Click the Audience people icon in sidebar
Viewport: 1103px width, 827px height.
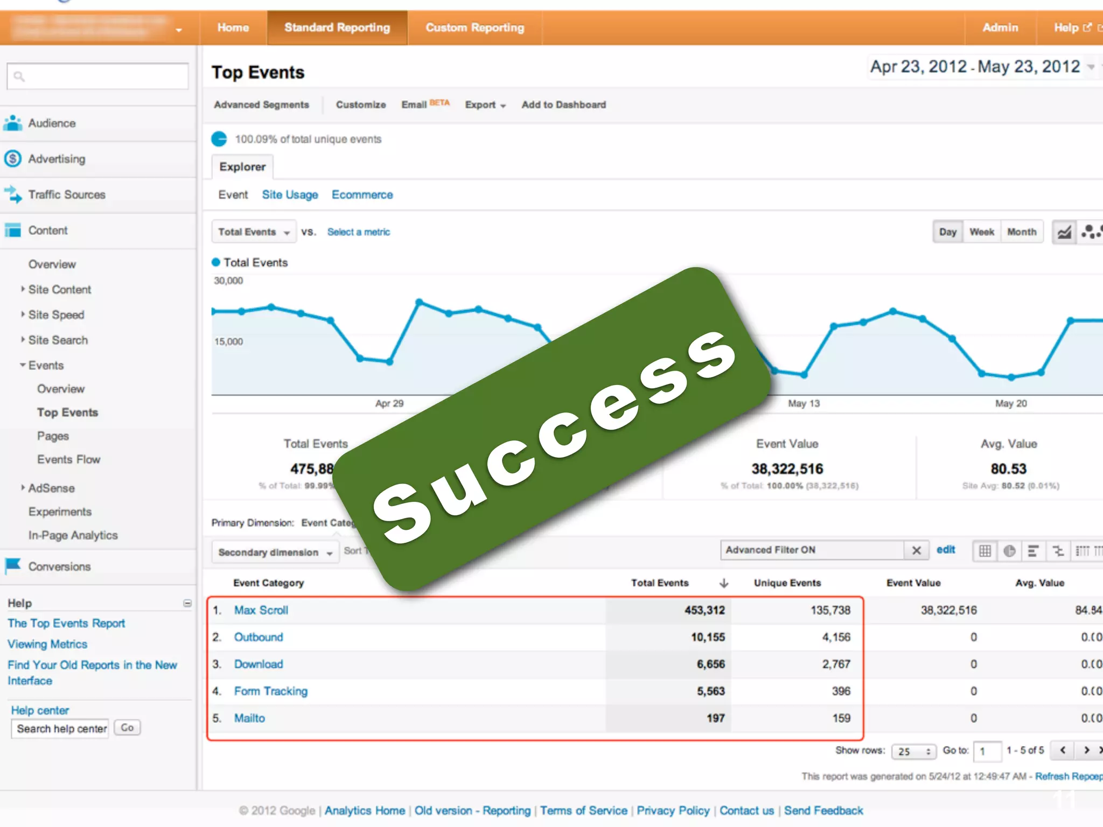13,123
